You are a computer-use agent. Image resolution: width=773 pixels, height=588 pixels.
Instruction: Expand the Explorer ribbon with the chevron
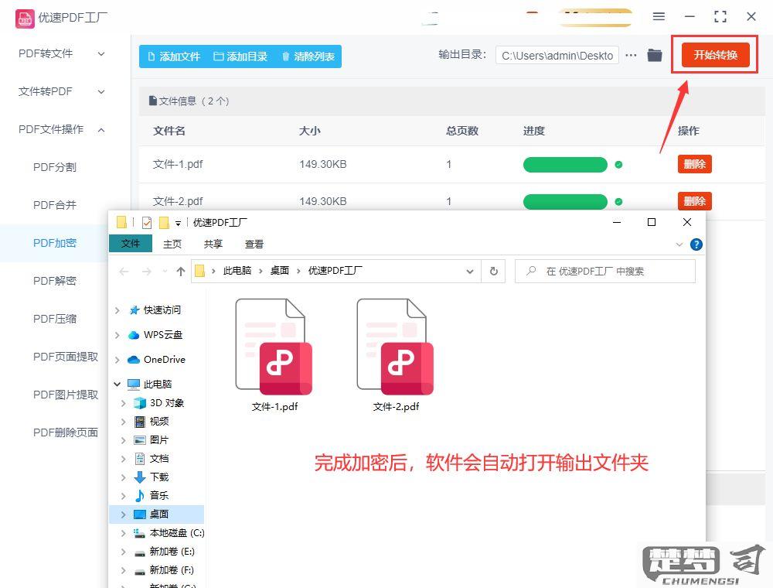click(x=679, y=244)
